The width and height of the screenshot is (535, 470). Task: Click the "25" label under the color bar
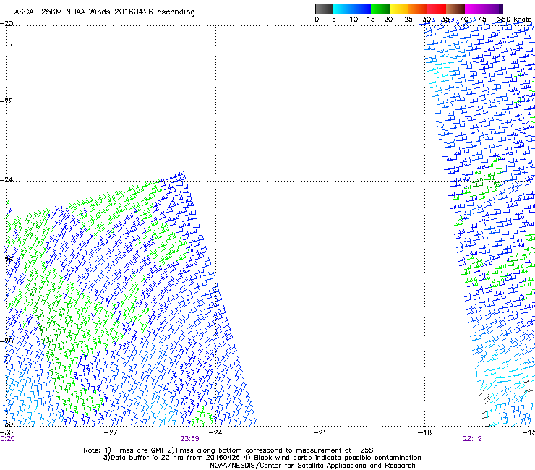pos(408,20)
